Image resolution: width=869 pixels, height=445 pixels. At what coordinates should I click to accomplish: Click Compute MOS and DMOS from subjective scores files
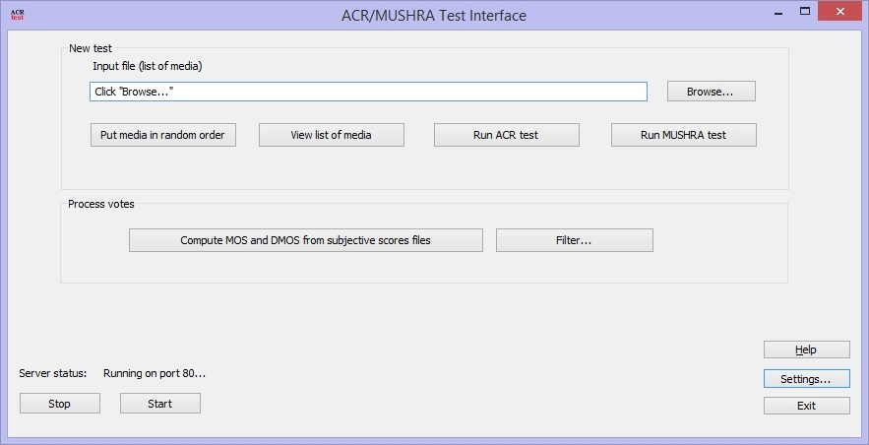[306, 240]
